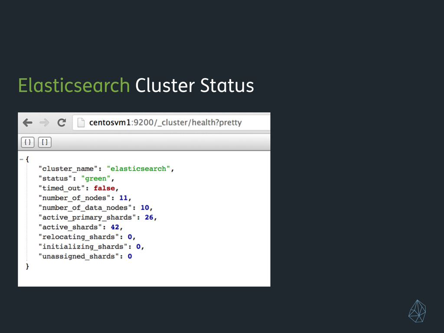Select the "active_shards" key

click(70, 227)
